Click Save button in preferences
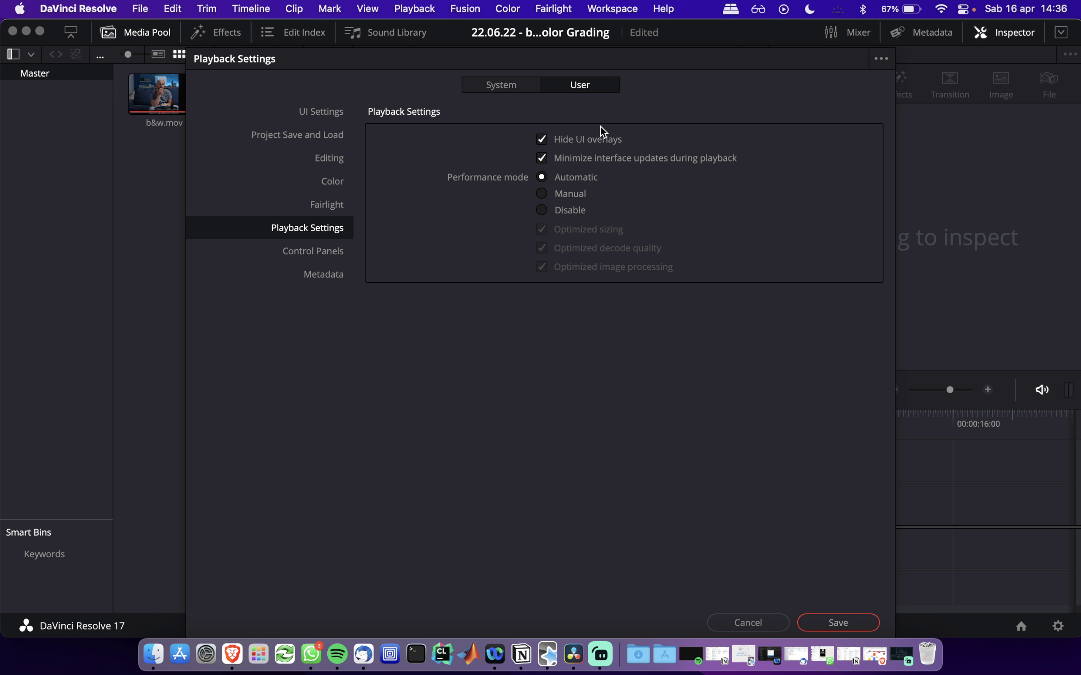The width and height of the screenshot is (1081, 675). (839, 623)
